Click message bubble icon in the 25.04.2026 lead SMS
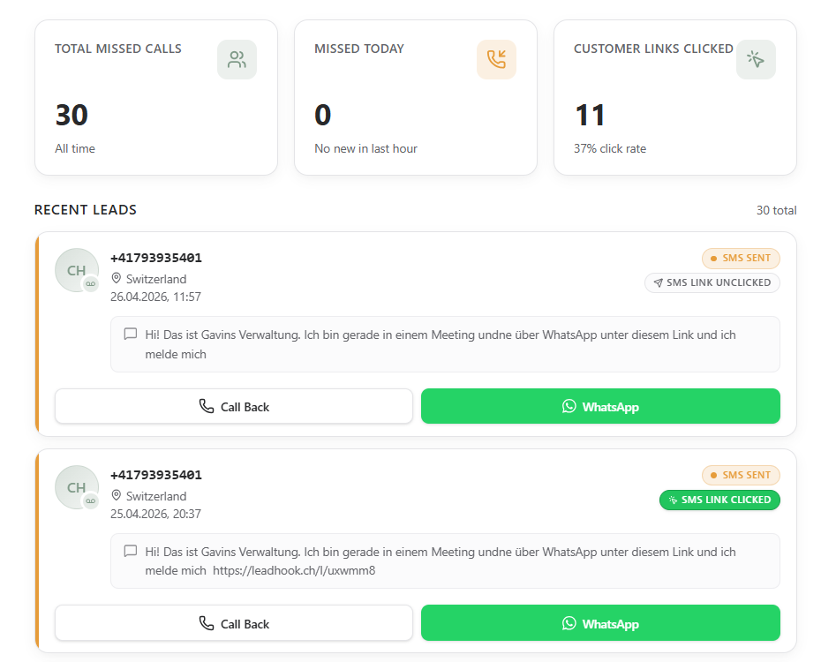This screenshot has width=836, height=662. click(x=131, y=551)
